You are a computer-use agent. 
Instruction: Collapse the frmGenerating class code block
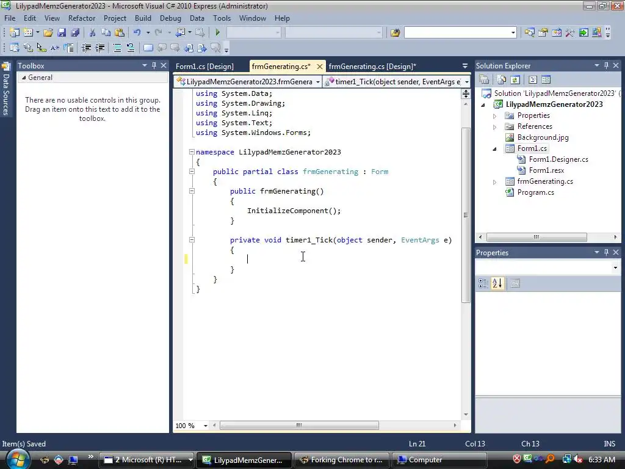(192, 172)
